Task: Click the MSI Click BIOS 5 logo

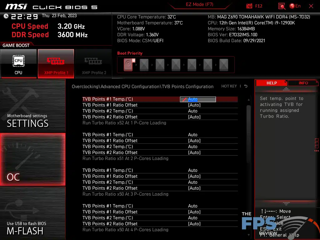Action: coord(52,7)
